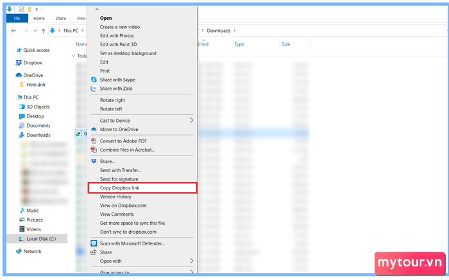Open Dropbox in the navigation pane
The image size is (449, 280).
pos(33,63)
